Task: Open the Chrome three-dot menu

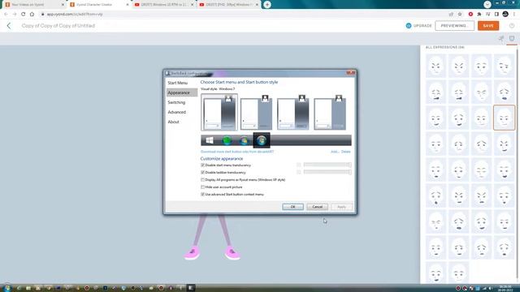Action: (514, 15)
